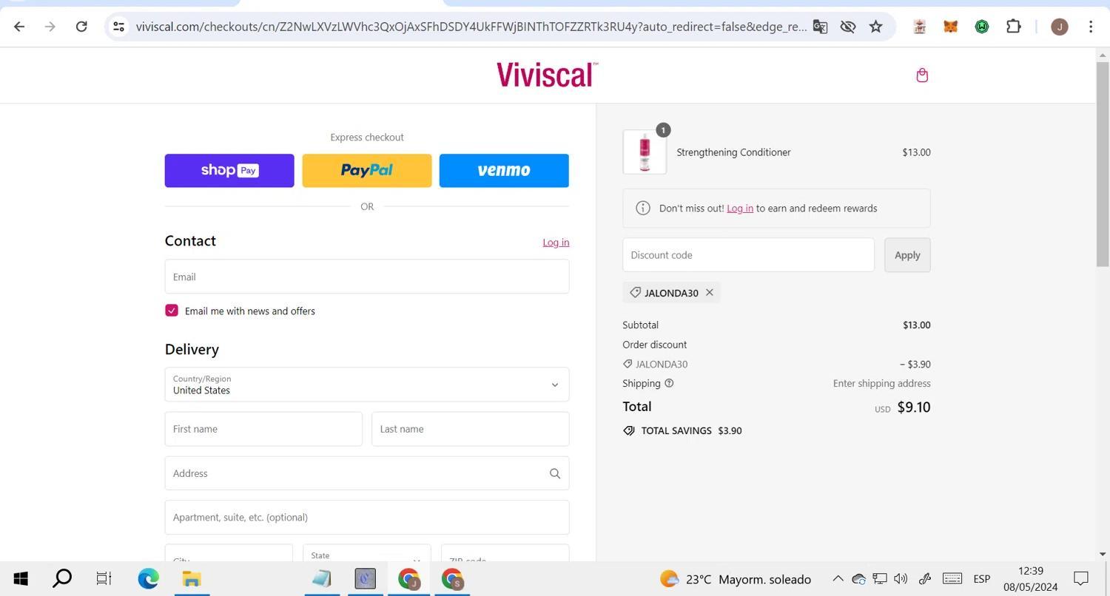Open the notification center icon
This screenshot has height=596, width=1110.
pos(1081,579)
